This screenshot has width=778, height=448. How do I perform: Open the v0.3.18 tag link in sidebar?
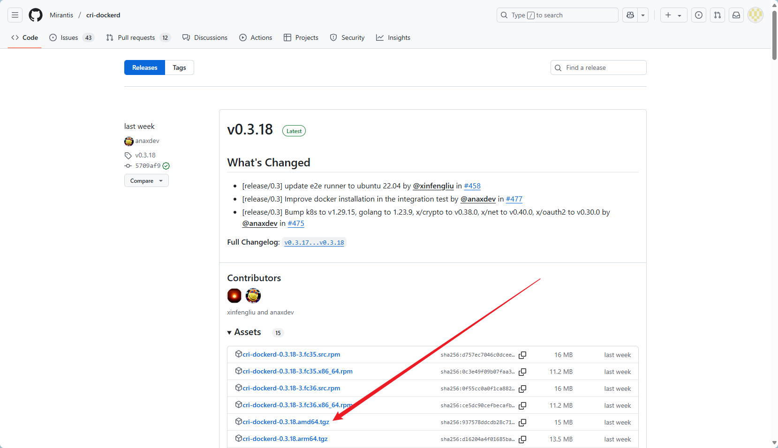tap(145, 155)
